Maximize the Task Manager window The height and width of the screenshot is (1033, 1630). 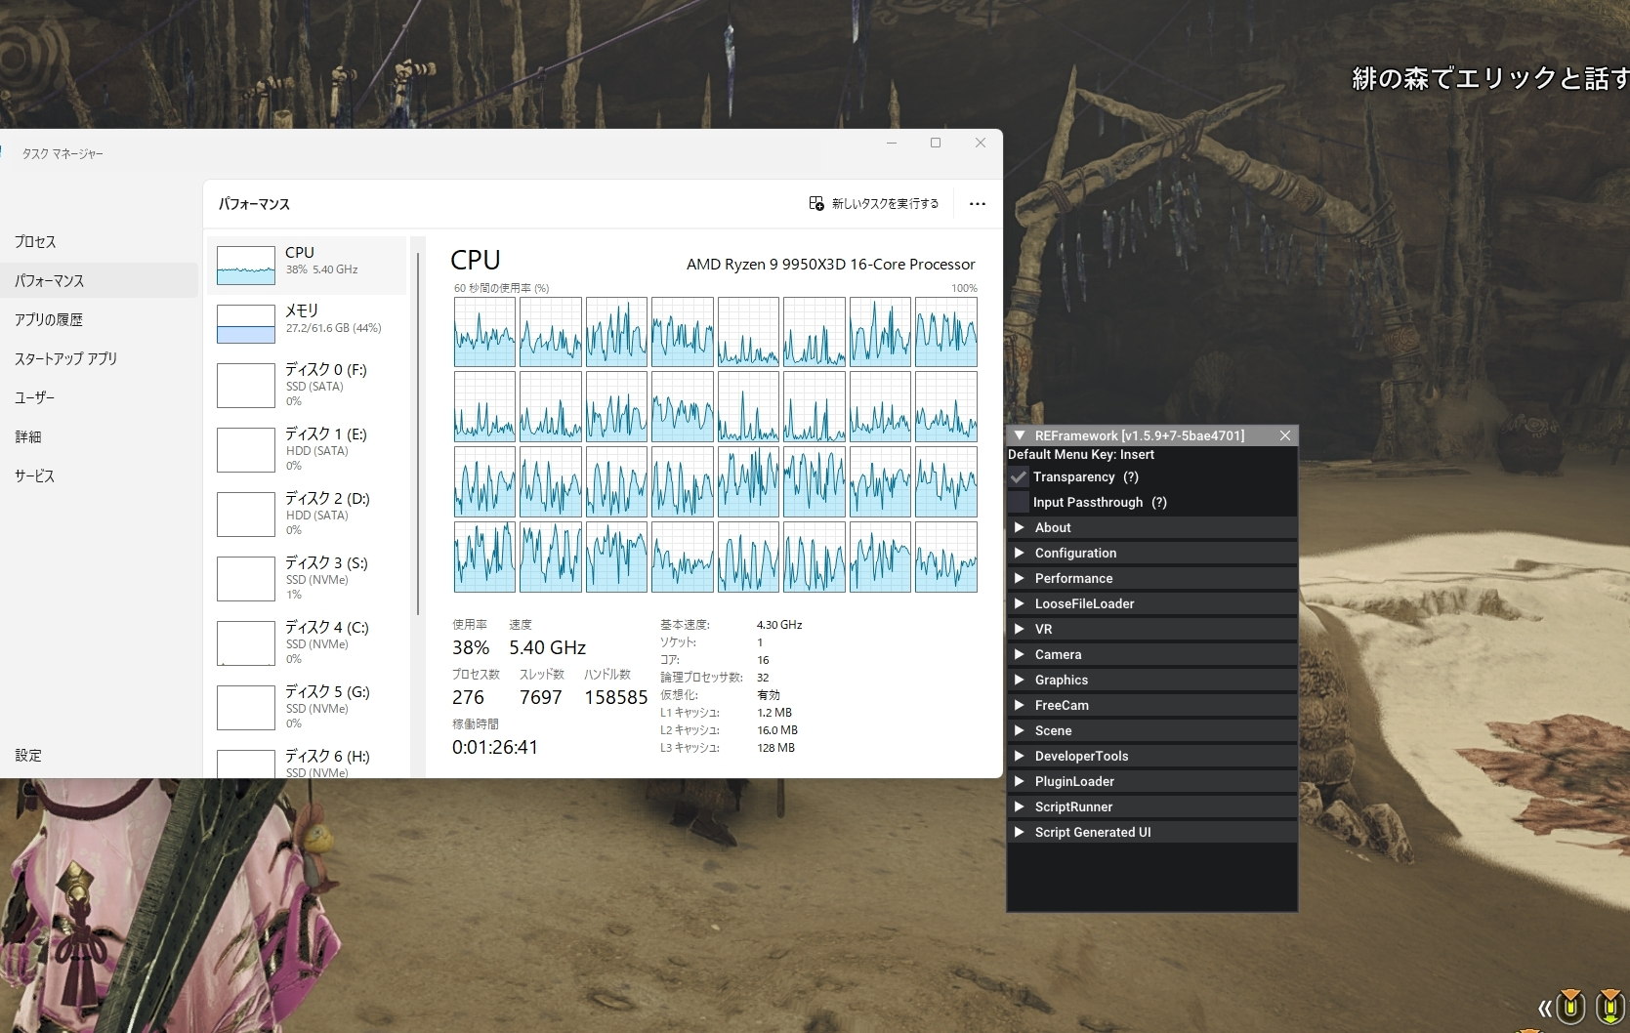(x=936, y=143)
